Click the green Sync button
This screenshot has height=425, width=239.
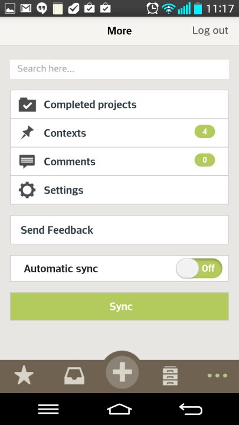[119, 306]
